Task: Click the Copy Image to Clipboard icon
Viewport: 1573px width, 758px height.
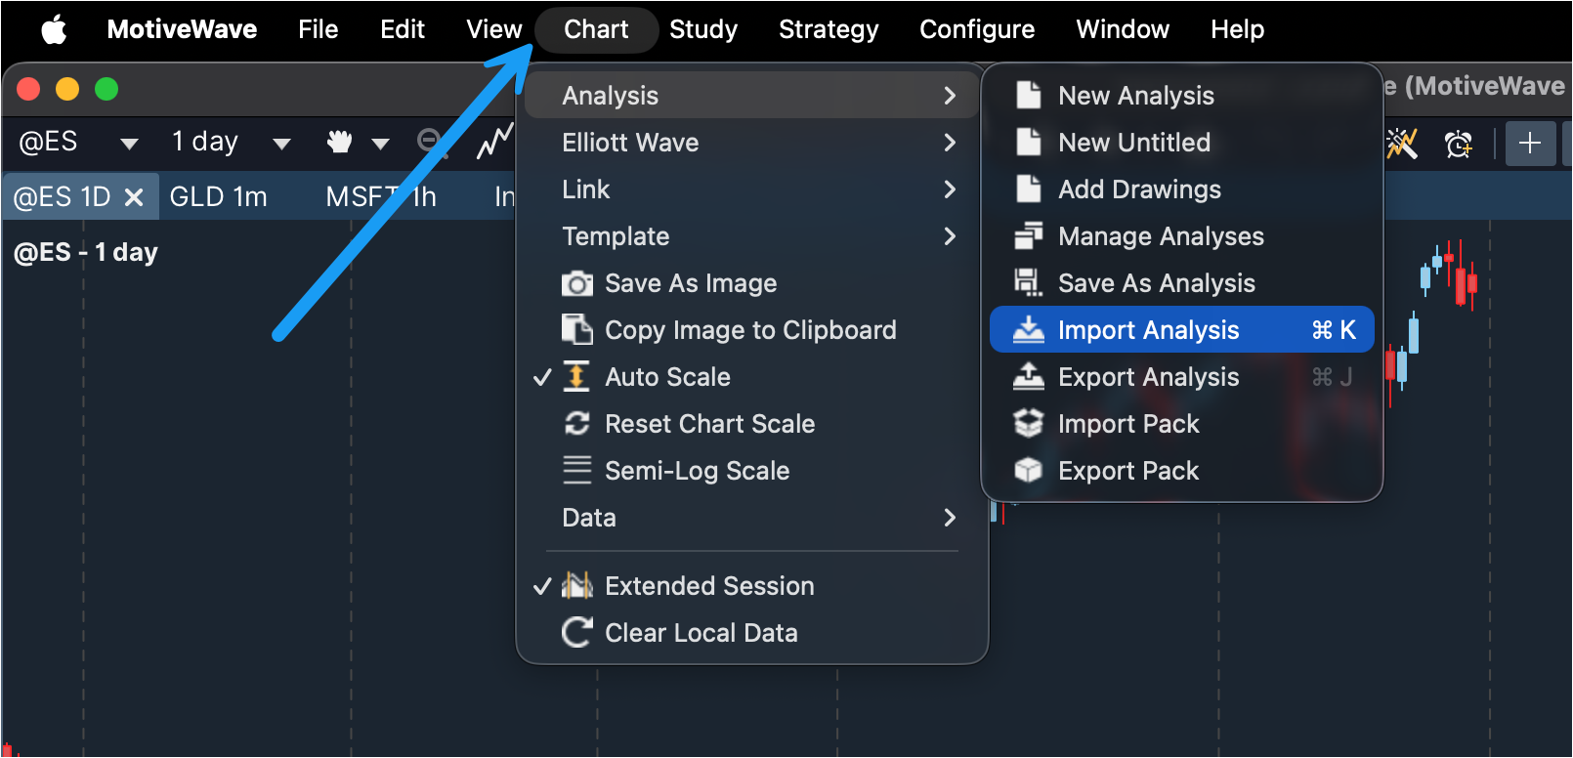Action: [576, 330]
